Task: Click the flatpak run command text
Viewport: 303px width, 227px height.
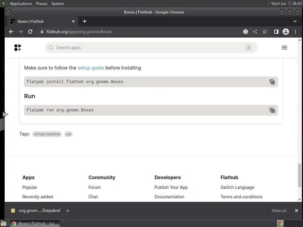Action: [60, 110]
